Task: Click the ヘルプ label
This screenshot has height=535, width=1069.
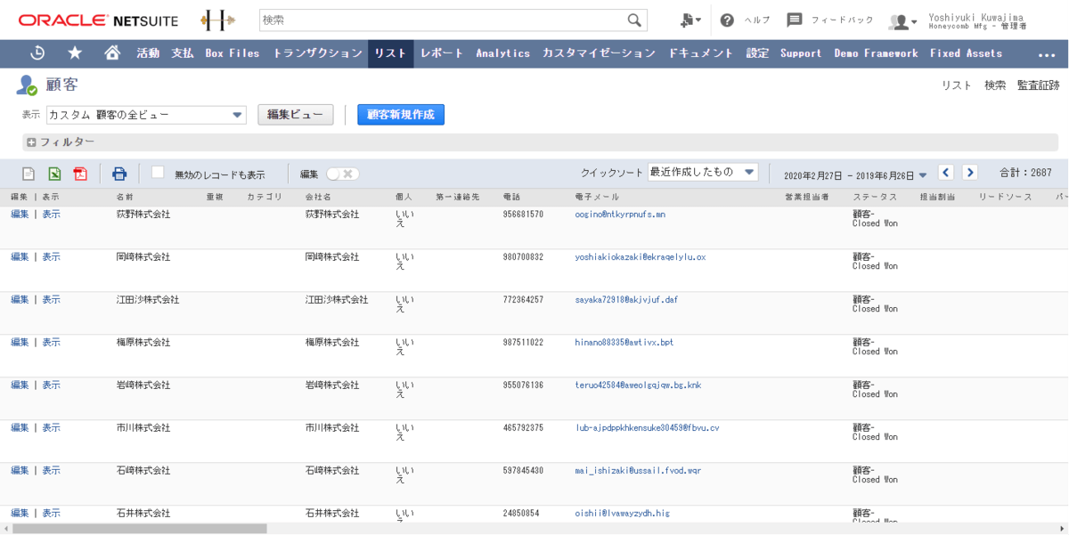Action: coord(756,20)
